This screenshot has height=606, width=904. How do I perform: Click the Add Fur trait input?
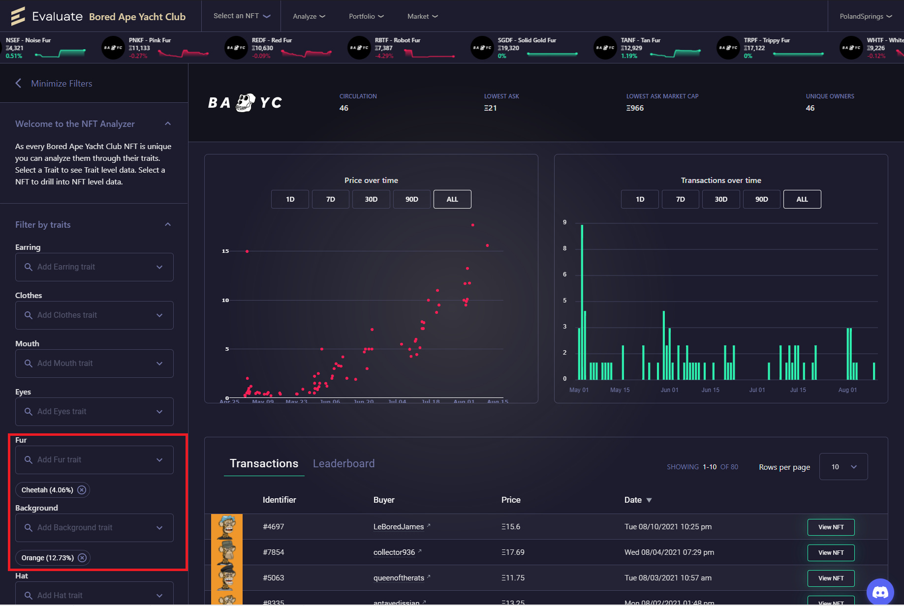94,460
